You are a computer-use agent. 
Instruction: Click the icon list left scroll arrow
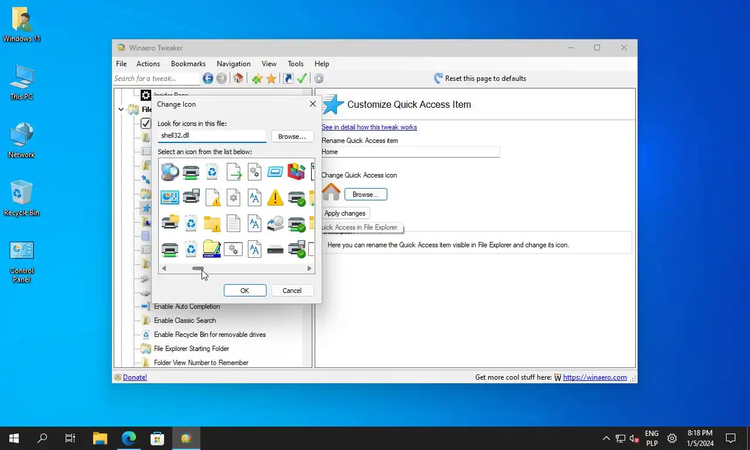pyautogui.click(x=164, y=268)
